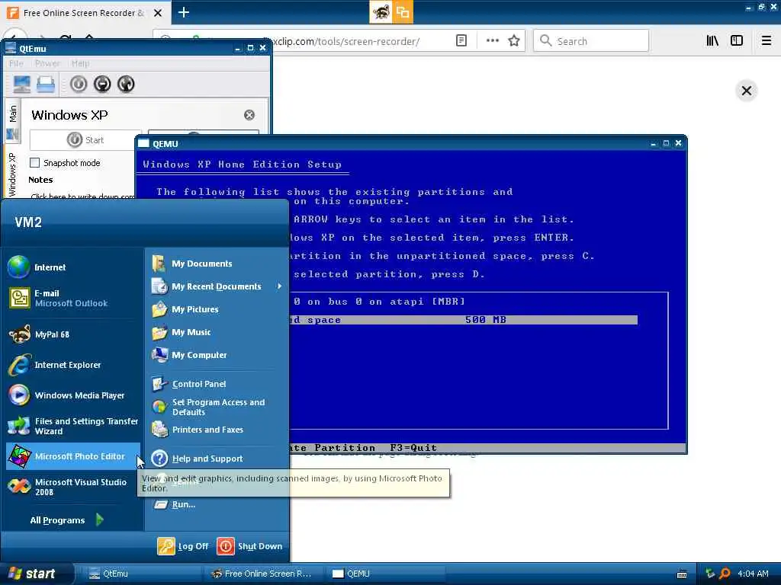Expand All Programs list
Image resolution: width=781 pixels, height=585 pixels.
coord(66,519)
